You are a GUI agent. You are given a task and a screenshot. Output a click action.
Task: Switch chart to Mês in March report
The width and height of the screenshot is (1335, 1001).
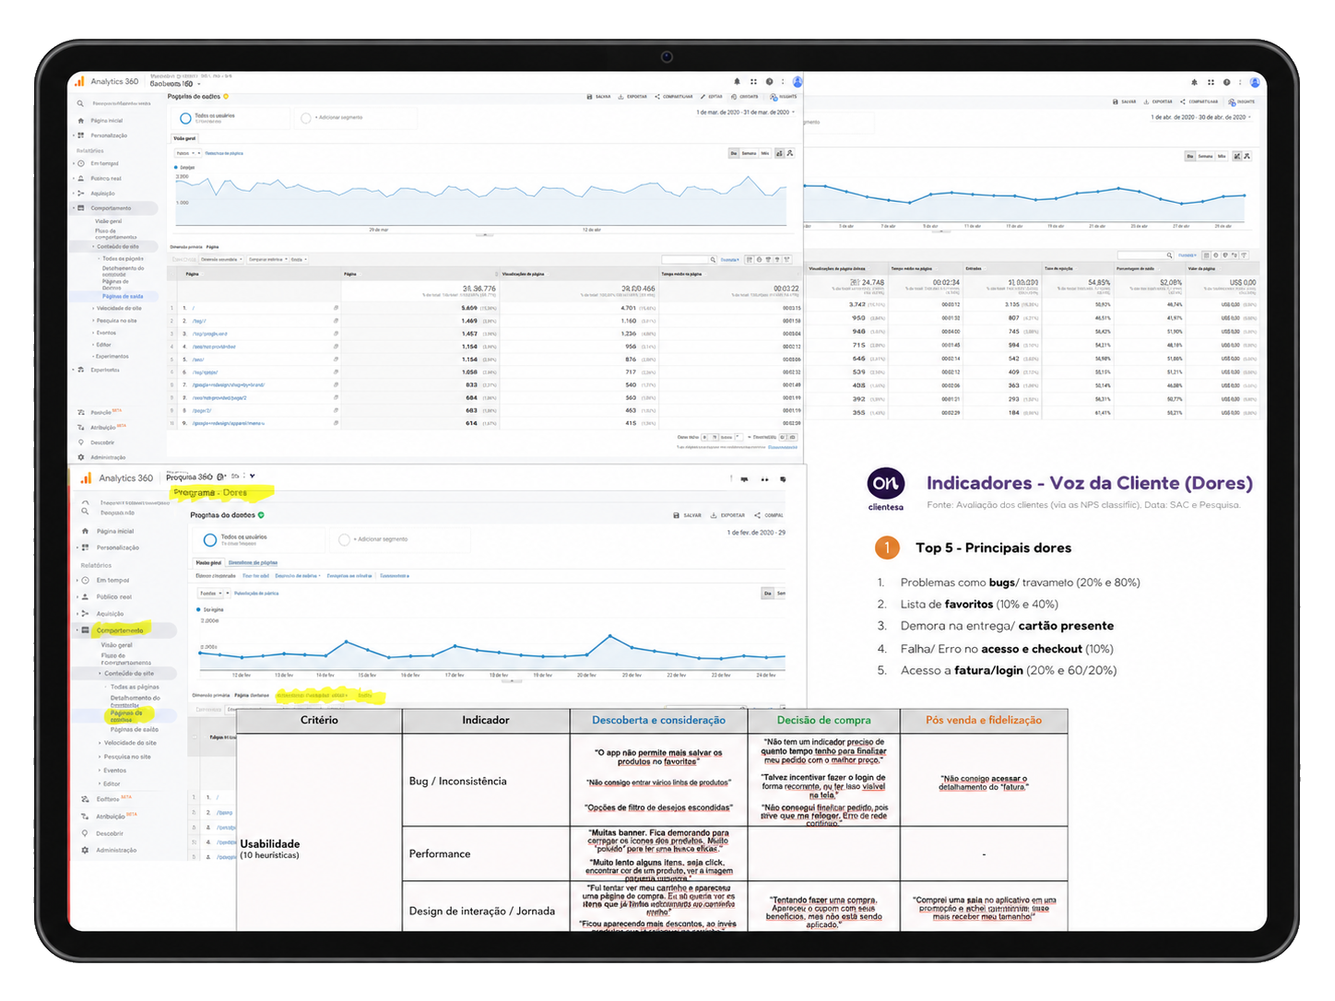click(x=765, y=153)
